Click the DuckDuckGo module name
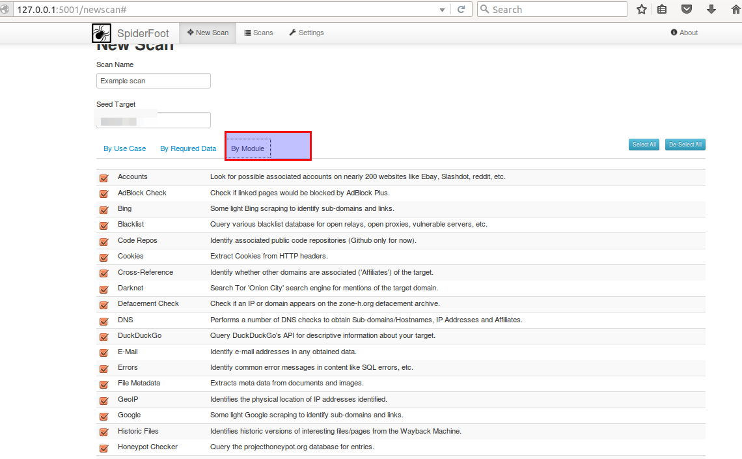The image size is (742, 459). [139, 335]
